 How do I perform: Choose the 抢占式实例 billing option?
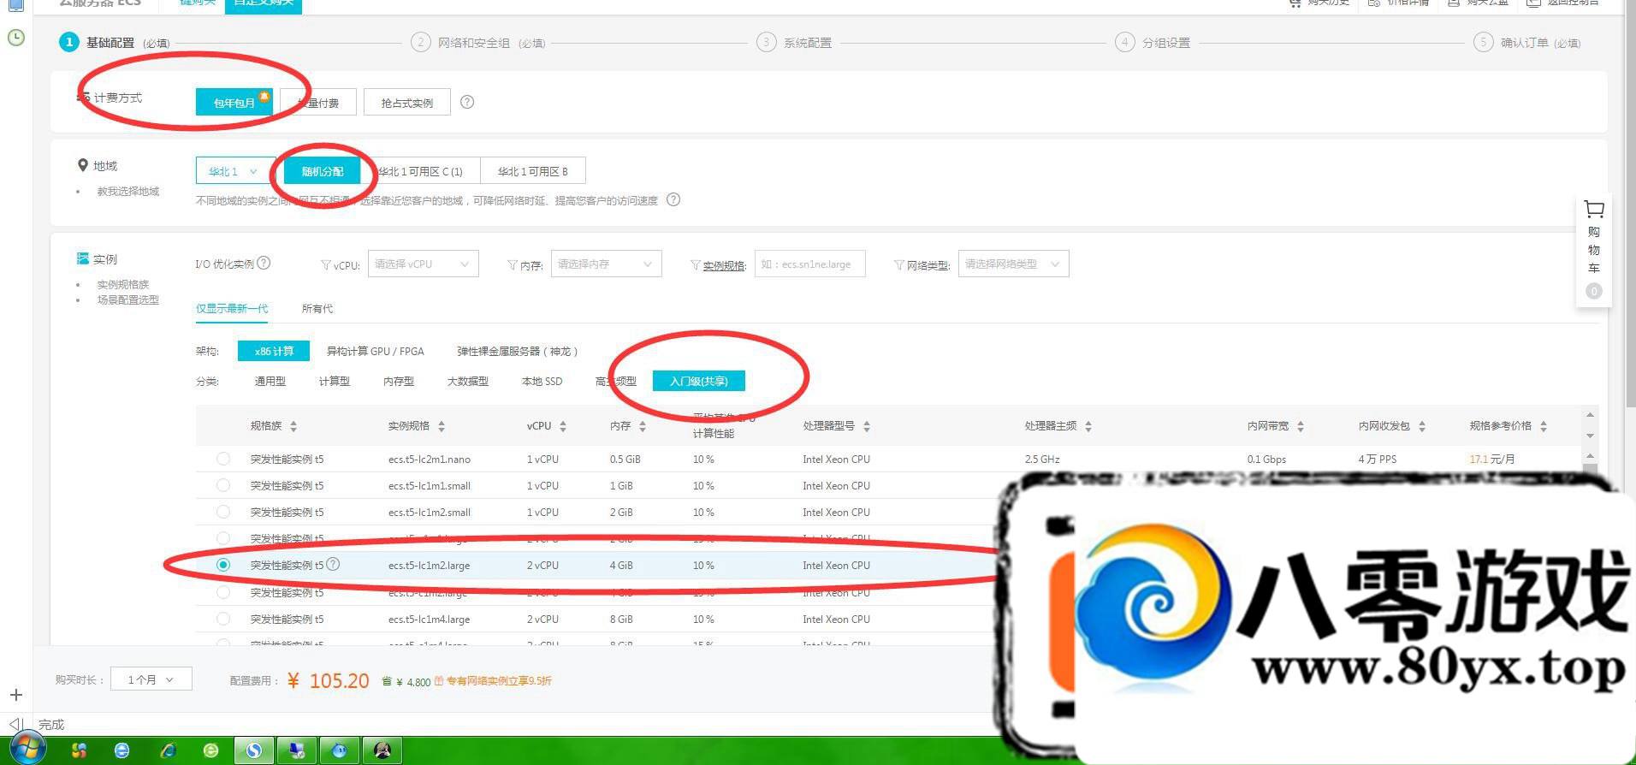(x=406, y=103)
